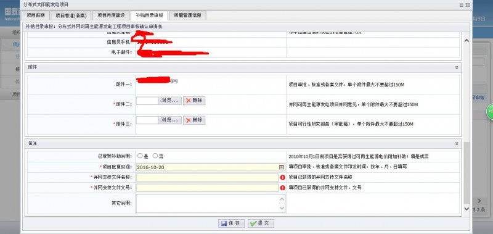Open calendar picker for 项目批复时间
The width and height of the screenshot is (493, 234).
pos(282,167)
